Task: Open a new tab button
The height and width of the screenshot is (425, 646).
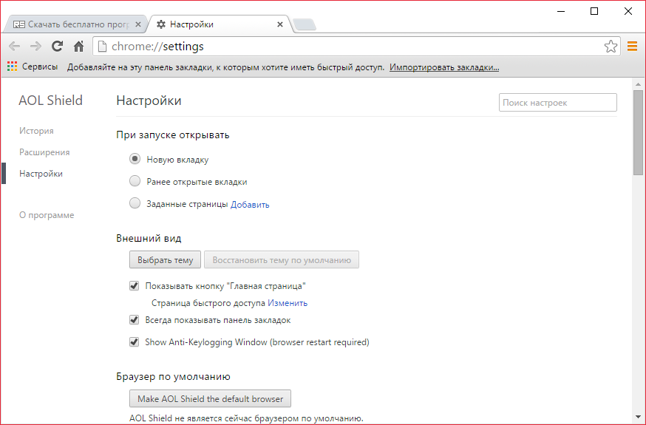Action: pyautogui.click(x=305, y=24)
